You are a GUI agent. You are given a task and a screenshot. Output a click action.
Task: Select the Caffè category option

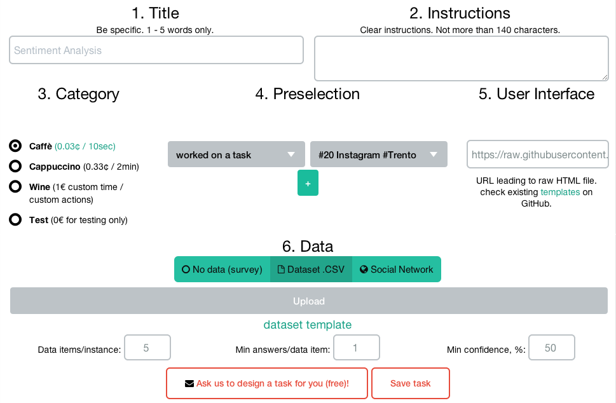pyautogui.click(x=15, y=146)
